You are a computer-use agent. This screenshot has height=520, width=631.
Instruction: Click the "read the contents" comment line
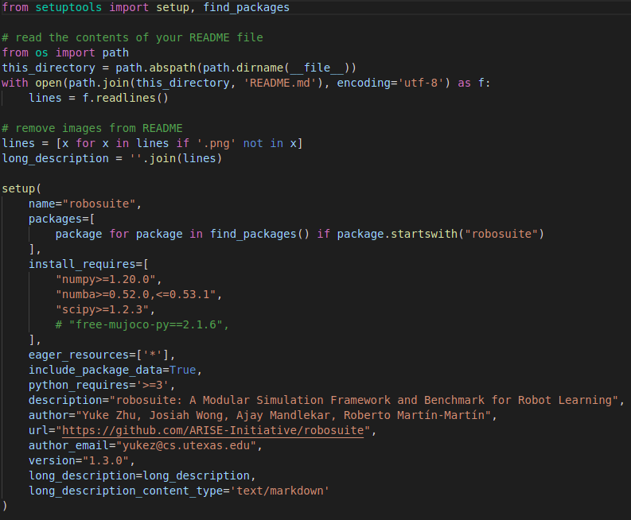(x=132, y=37)
